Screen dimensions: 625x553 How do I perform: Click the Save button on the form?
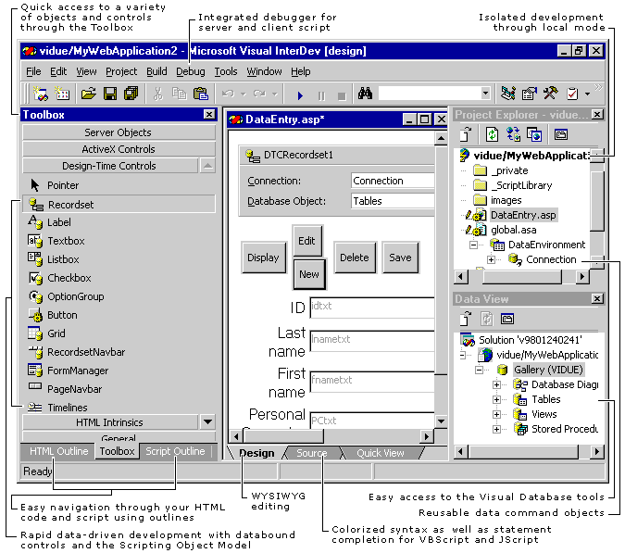pos(400,258)
